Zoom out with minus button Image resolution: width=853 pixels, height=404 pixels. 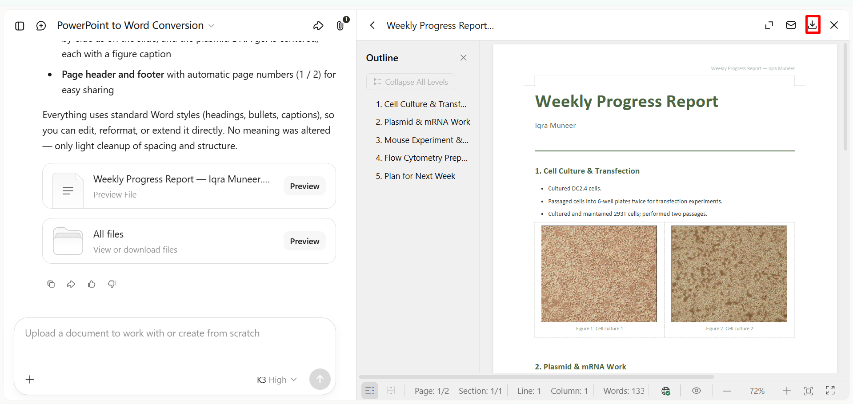pos(727,391)
